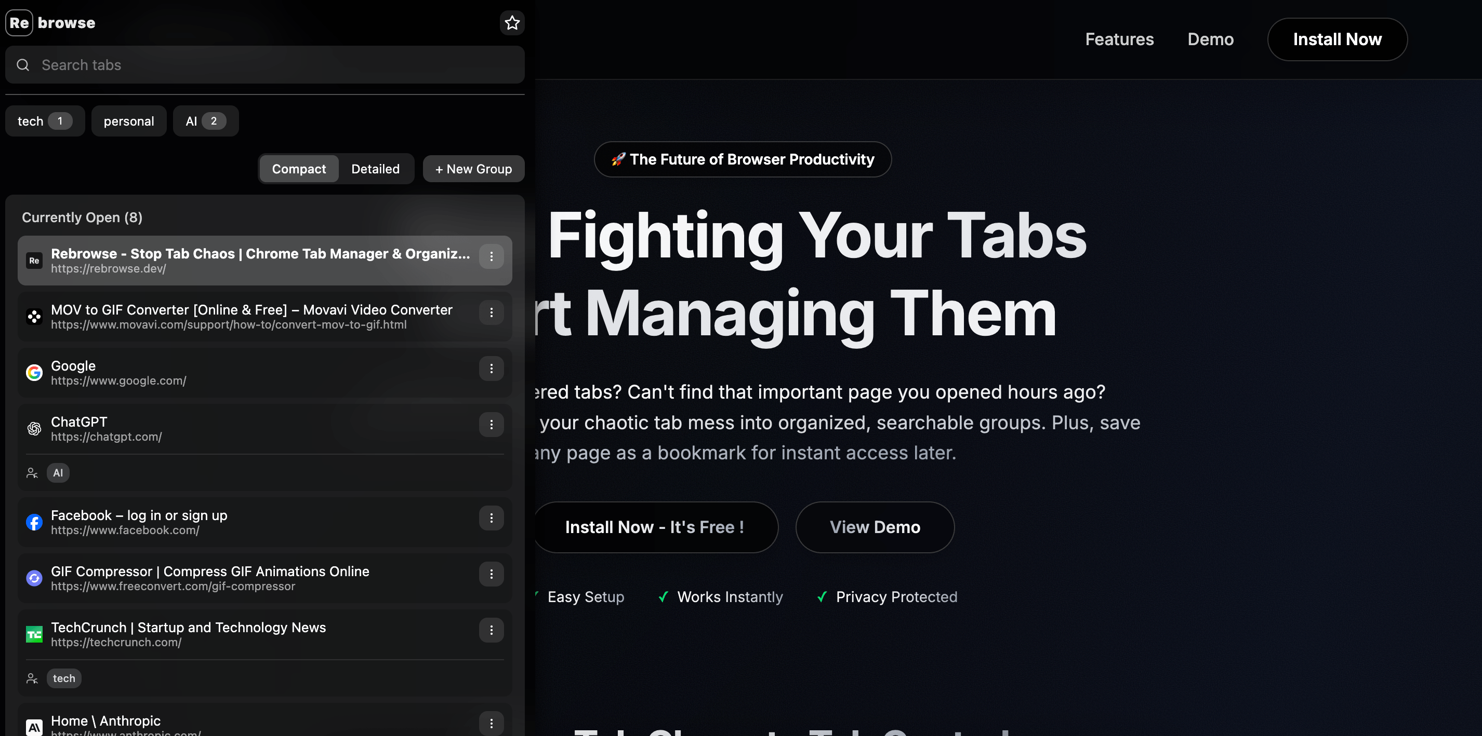Open the TechCrunch tab's three-dot menu
The height and width of the screenshot is (736, 1482).
point(491,630)
